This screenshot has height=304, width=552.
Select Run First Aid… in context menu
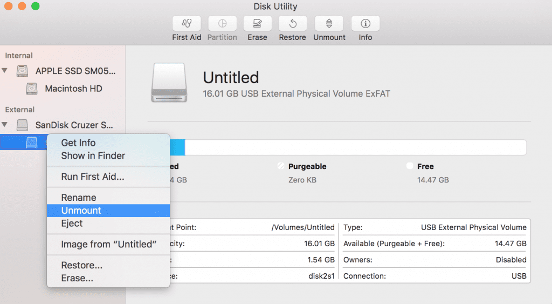(x=92, y=177)
